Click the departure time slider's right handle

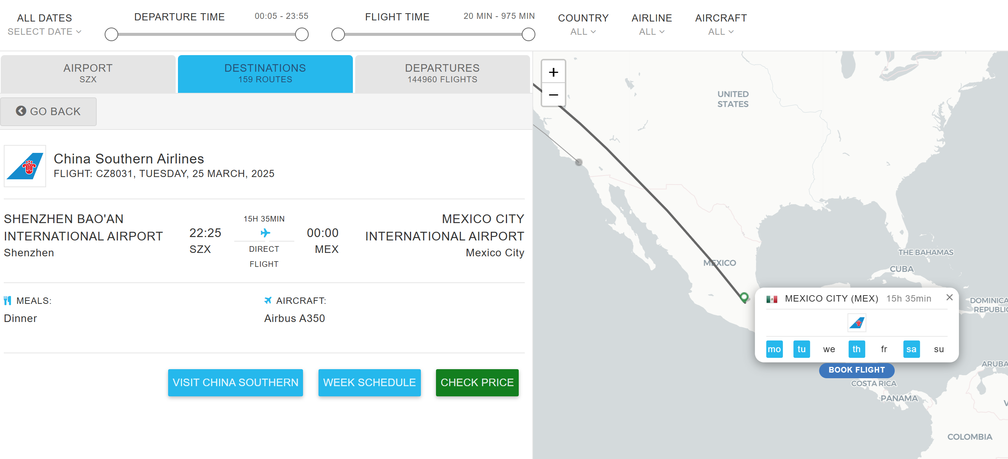pos(302,34)
